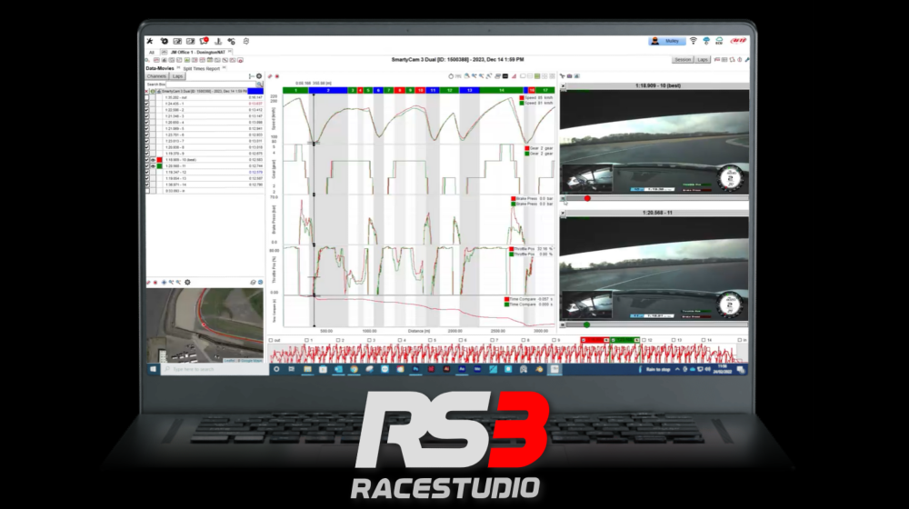
Task: Click the search magnifier beside Search Box
Action: (x=257, y=84)
